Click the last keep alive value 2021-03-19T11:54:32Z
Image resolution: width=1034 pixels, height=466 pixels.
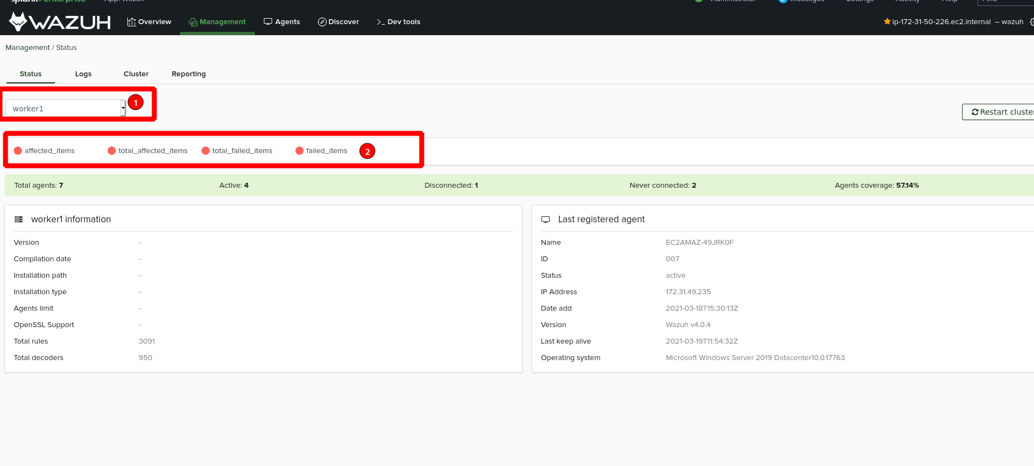(702, 341)
